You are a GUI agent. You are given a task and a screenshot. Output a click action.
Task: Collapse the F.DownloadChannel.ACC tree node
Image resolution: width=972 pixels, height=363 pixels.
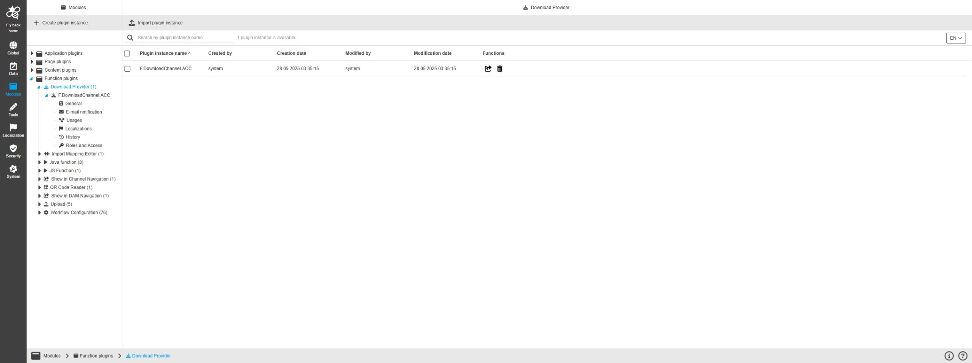tap(46, 95)
